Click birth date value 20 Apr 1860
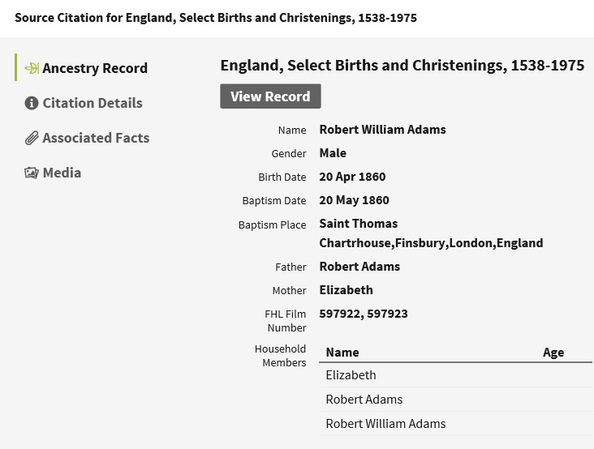The width and height of the screenshot is (594, 449). tap(352, 177)
